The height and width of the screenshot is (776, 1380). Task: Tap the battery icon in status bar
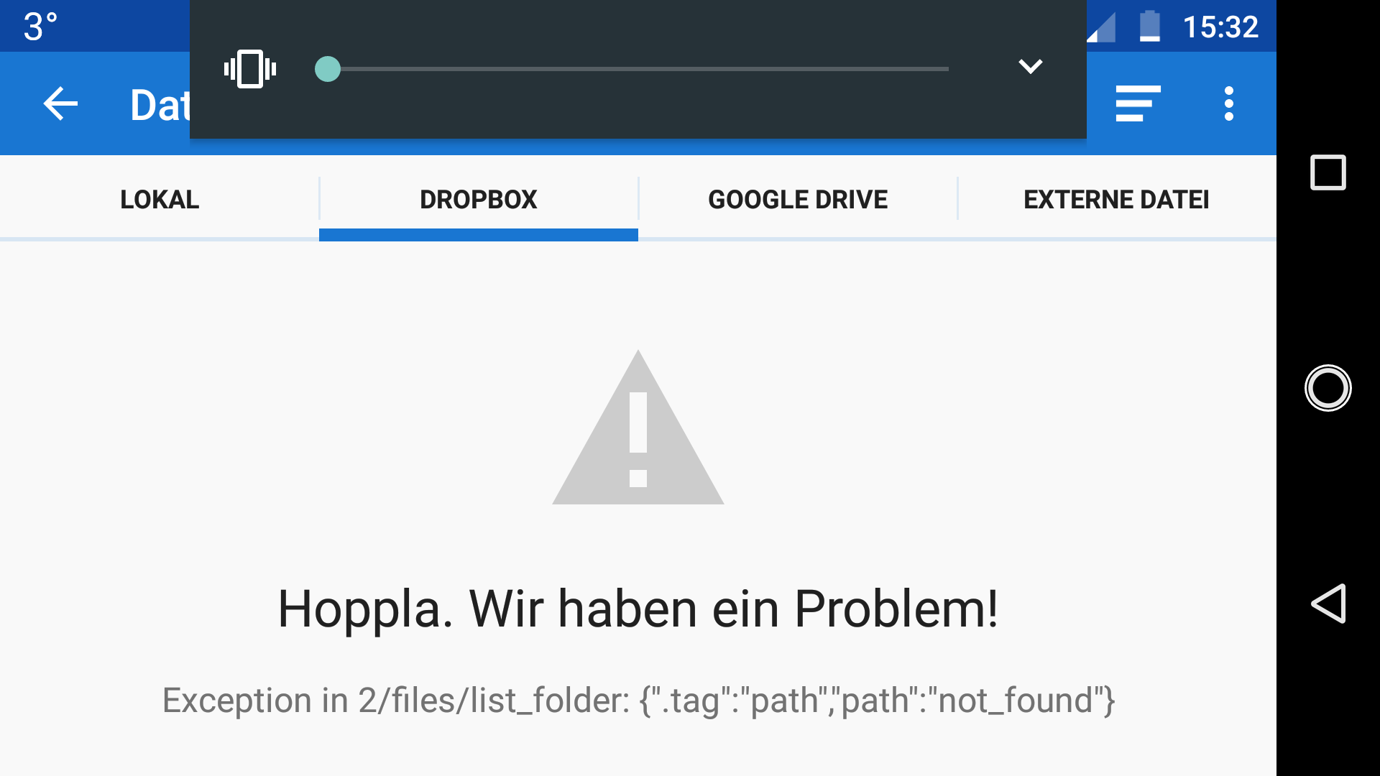pyautogui.click(x=1150, y=27)
